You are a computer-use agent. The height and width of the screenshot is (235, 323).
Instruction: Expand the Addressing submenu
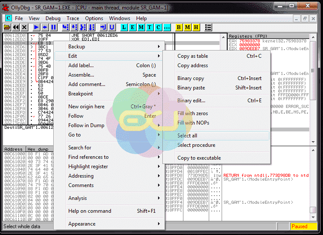[110, 176]
